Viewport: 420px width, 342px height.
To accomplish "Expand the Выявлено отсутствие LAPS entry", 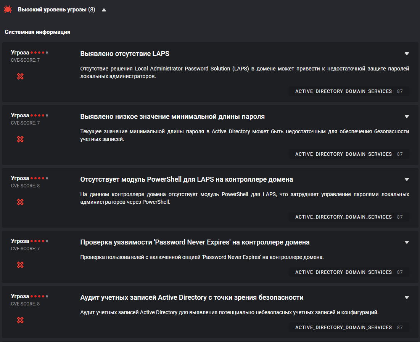I will point(407,54).
